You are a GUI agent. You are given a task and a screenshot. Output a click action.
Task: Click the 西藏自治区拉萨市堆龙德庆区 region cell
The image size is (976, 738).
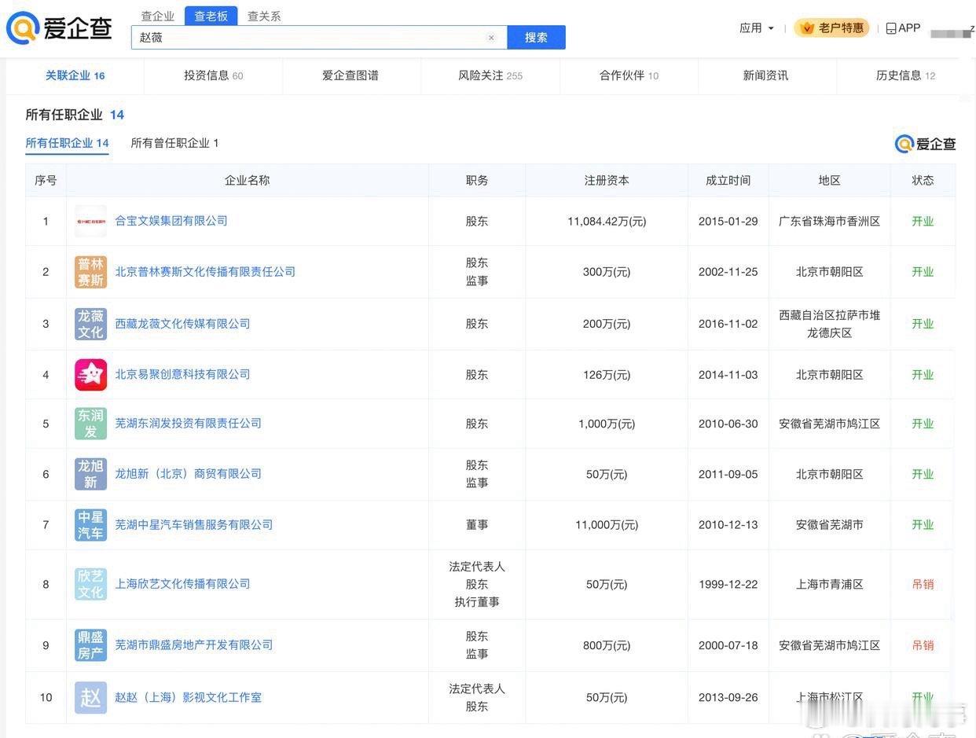(829, 324)
